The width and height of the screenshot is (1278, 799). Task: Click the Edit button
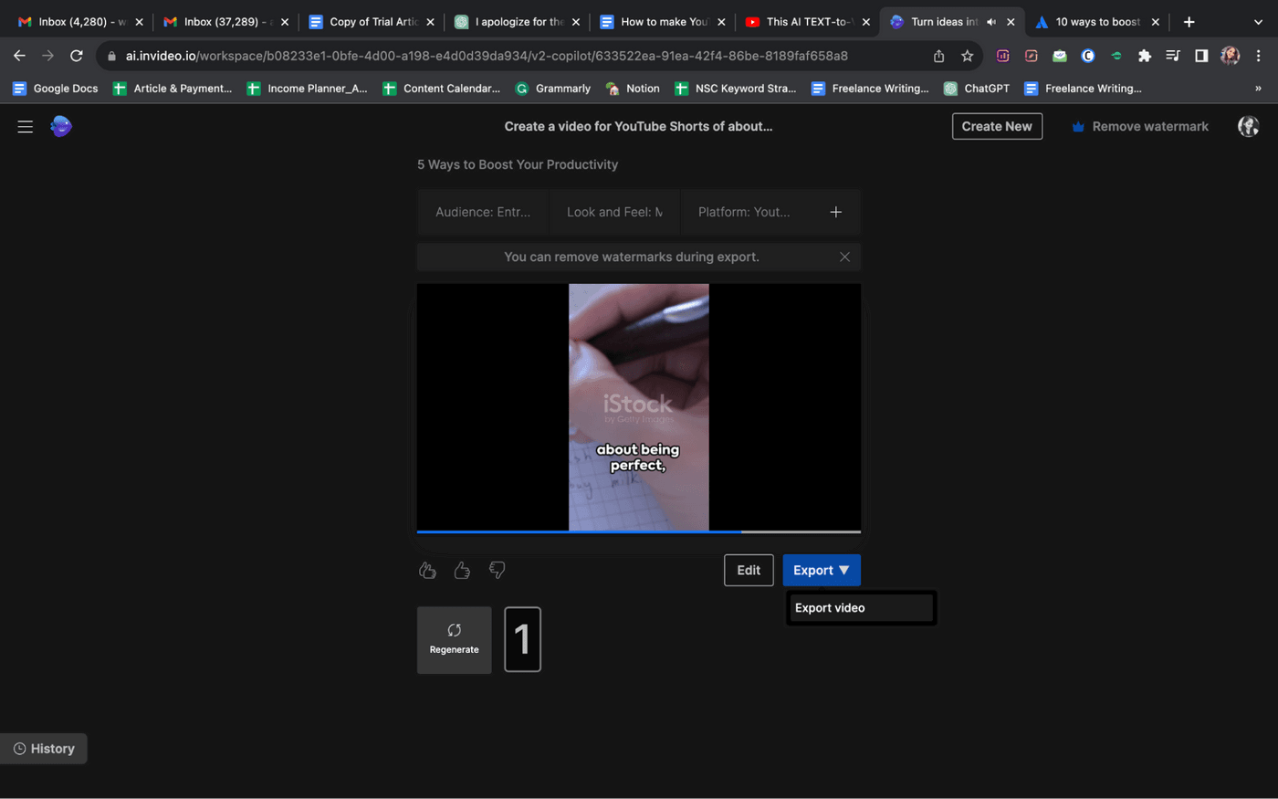749,570
